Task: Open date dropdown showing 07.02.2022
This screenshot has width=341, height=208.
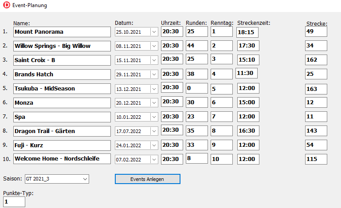Action: point(154,160)
